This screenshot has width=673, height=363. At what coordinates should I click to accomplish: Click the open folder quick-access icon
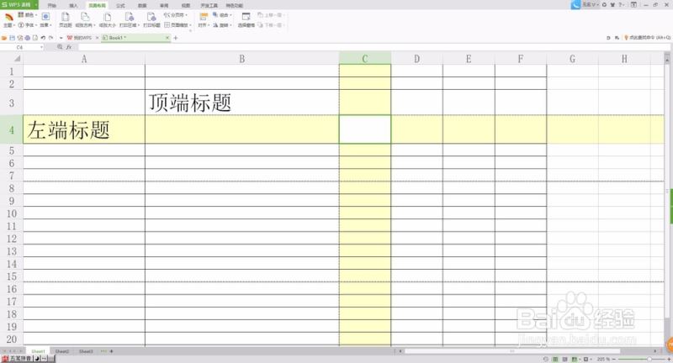click(4, 38)
